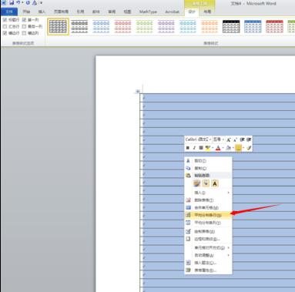Expand the 单元格对齐方式 submenu

pyautogui.click(x=208, y=248)
